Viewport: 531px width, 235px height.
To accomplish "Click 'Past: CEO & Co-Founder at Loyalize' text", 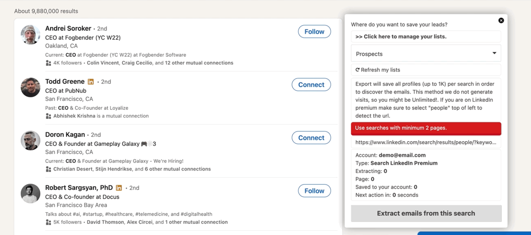I will pos(87,108).
